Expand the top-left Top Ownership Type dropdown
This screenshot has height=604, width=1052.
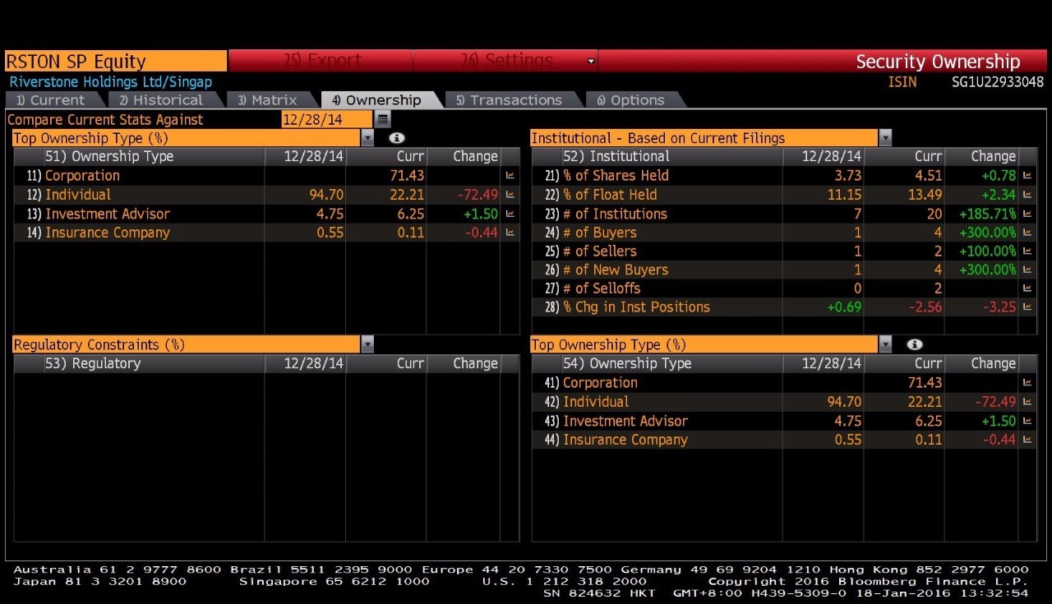click(x=367, y=138)
